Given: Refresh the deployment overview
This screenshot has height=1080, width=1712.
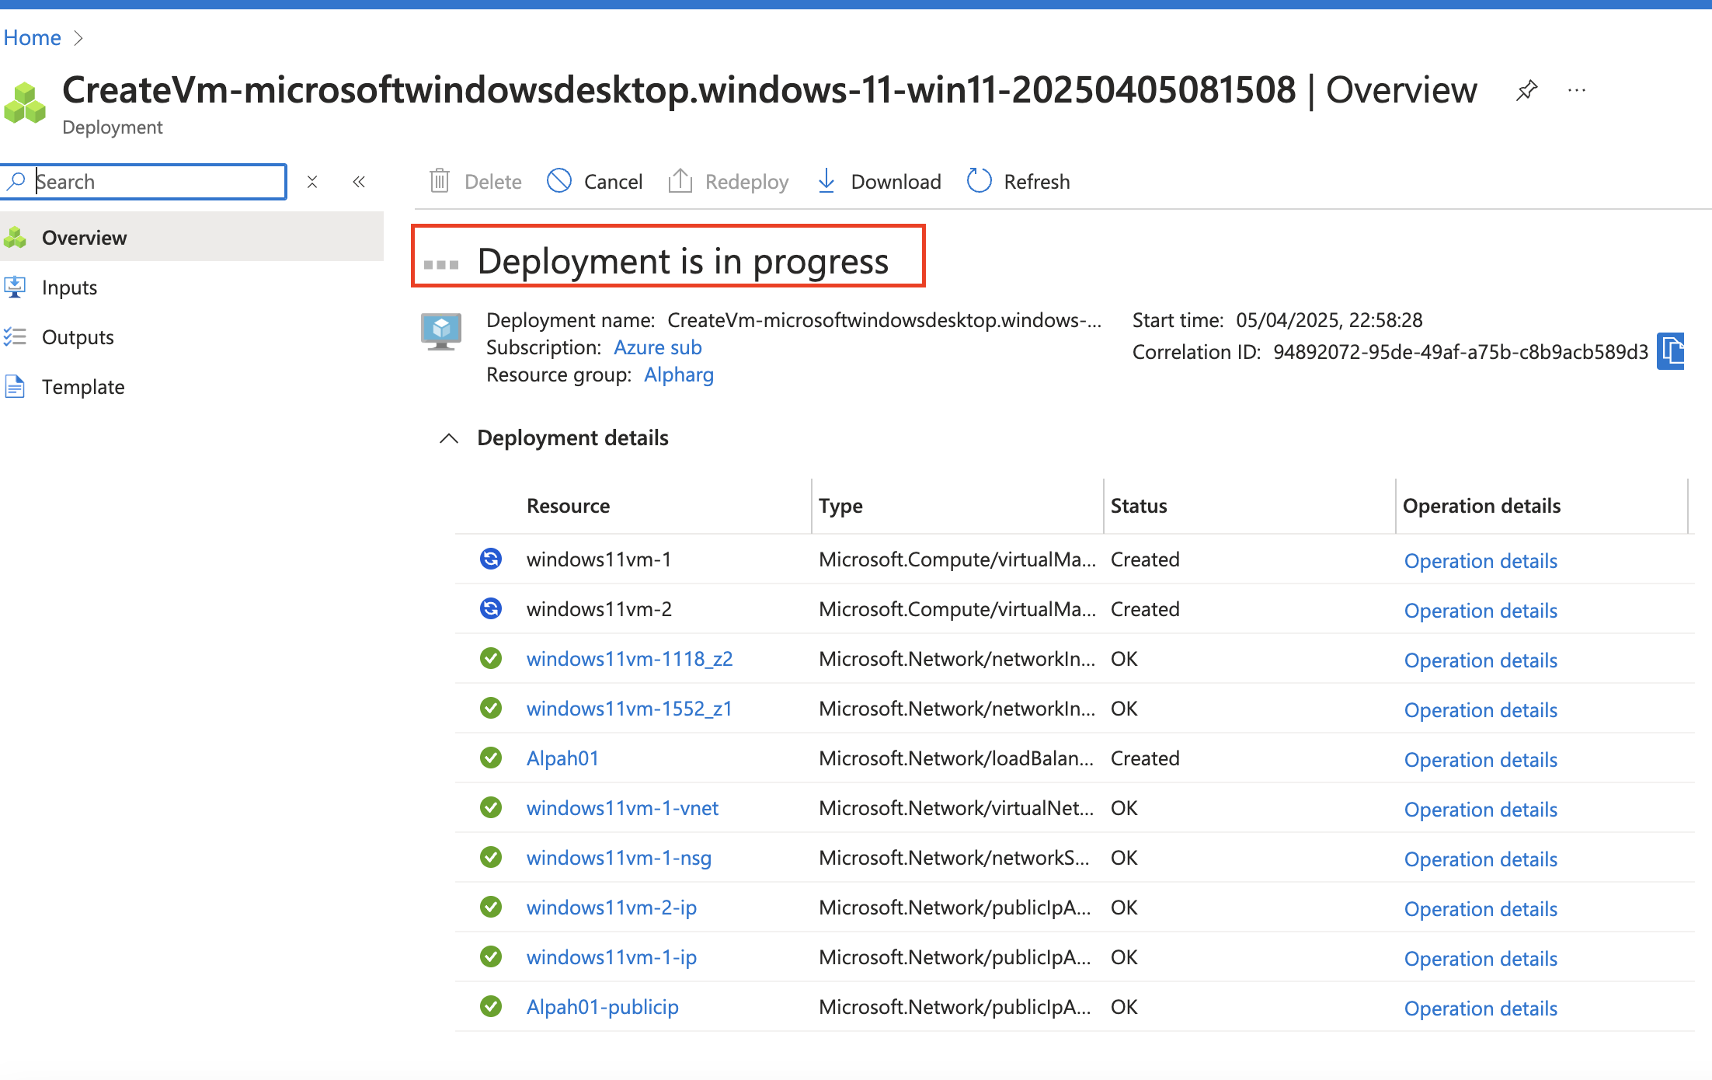Looking at the screenshot, I should 1018,181.
